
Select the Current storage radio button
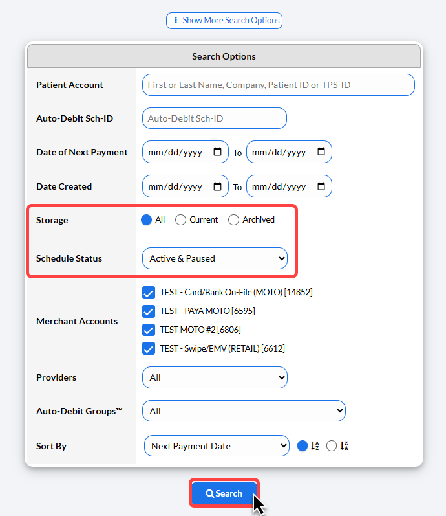tap(180, 220)
